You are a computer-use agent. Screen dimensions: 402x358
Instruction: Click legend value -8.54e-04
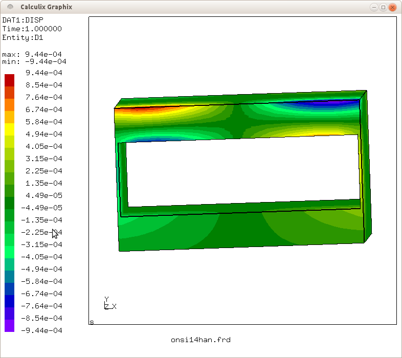[x=41, y=318]
